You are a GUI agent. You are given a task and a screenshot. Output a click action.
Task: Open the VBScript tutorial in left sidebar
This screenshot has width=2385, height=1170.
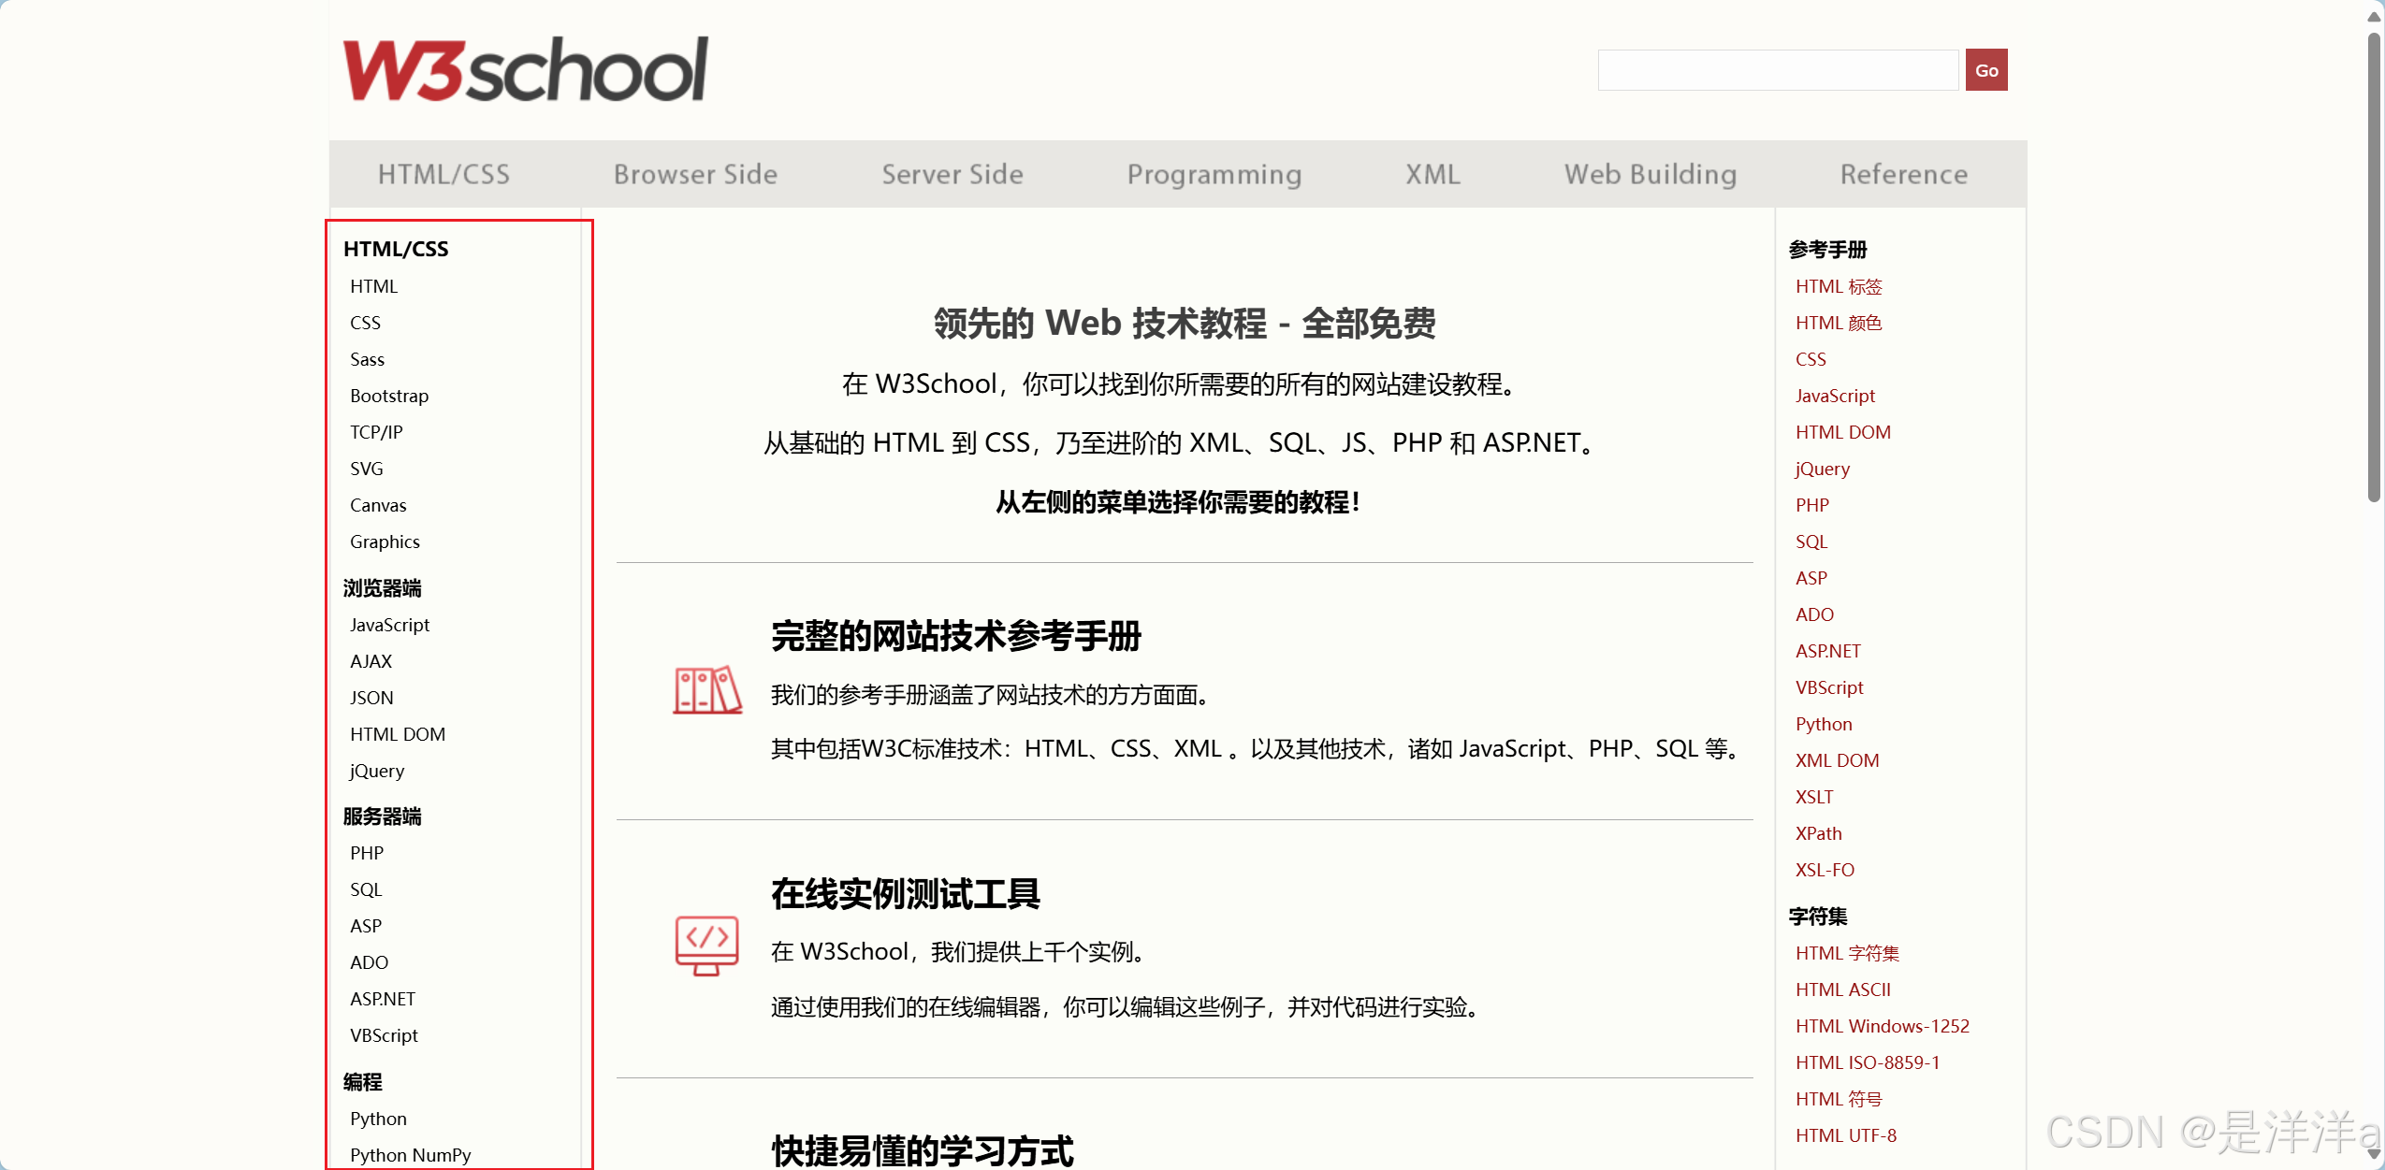[x=384, y=1035]
